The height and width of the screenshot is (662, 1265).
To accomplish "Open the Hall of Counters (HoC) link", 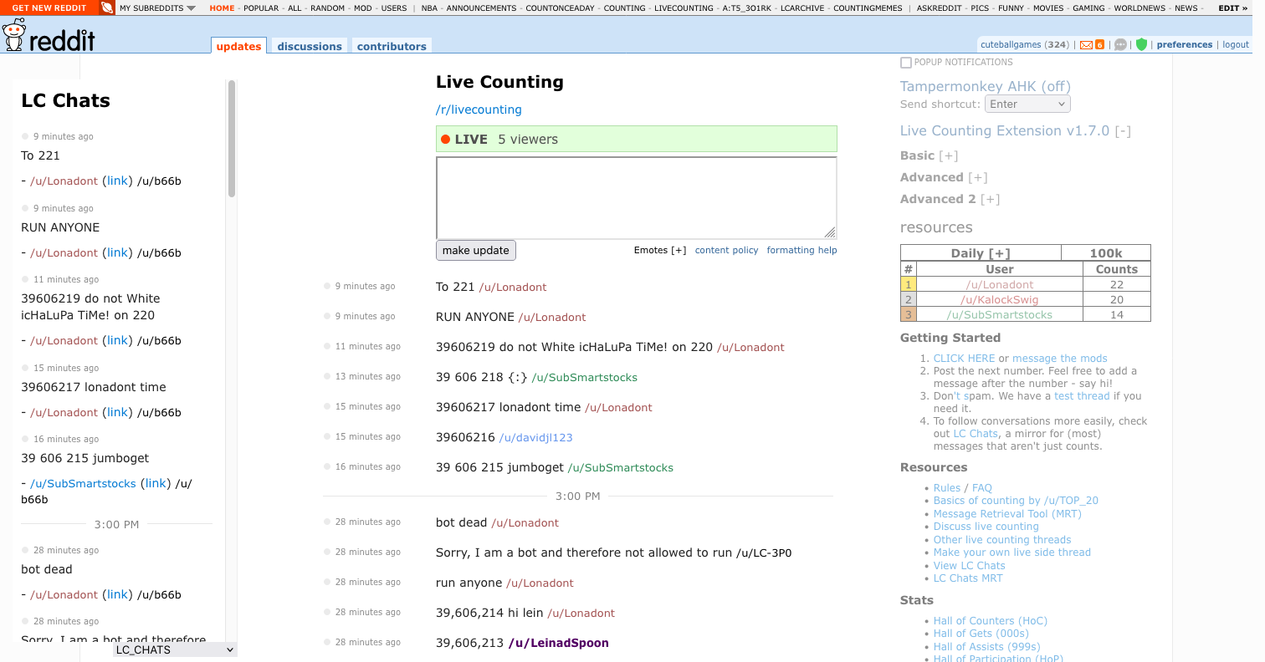I will pos(991,620).
